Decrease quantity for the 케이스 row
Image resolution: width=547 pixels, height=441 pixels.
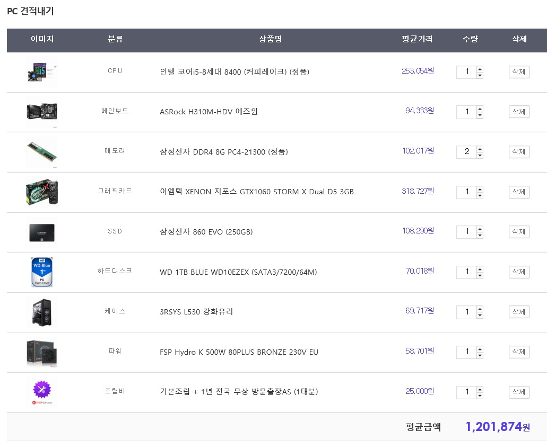coord(480,315)
